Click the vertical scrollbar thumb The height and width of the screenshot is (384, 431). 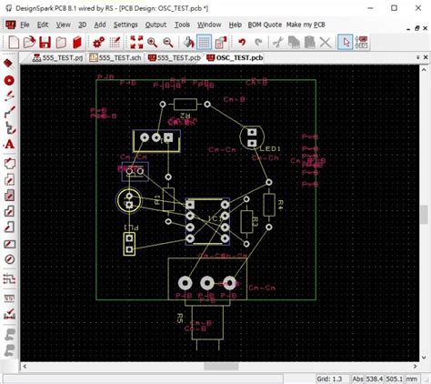(x=424, y=215)
